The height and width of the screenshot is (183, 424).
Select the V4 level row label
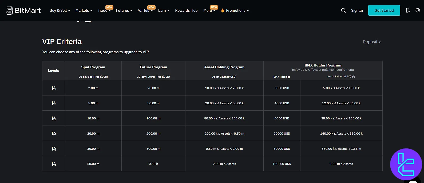54,134
